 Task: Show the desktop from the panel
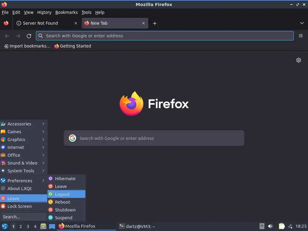pos(52,226)
